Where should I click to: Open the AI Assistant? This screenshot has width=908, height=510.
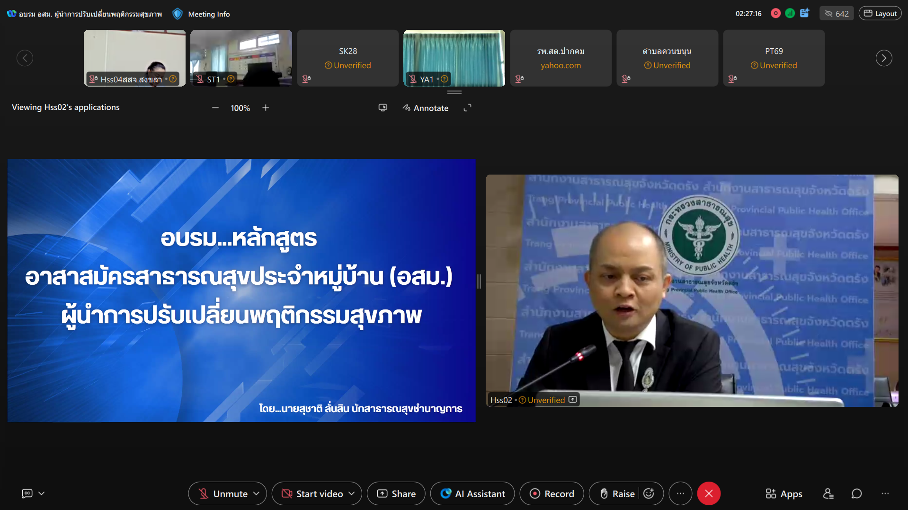[472, 493]
